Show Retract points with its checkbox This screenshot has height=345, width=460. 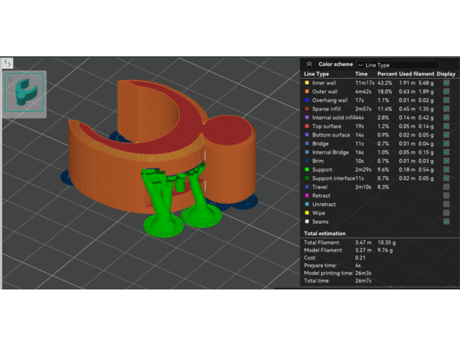[446, 195]
